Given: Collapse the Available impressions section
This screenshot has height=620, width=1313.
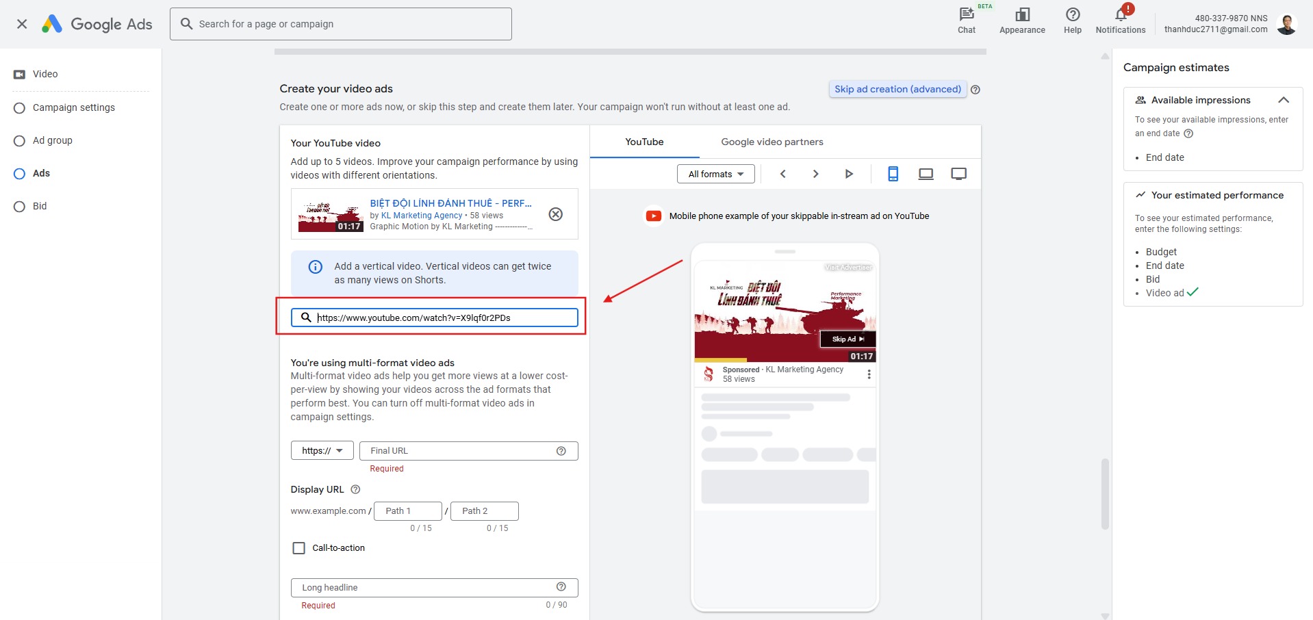Looking at the screenshot, I should pos(1284,100).
